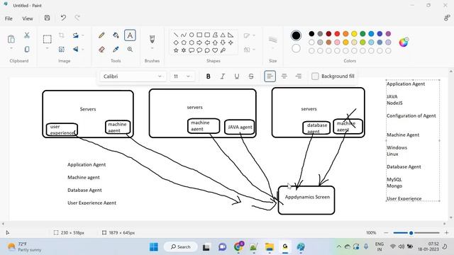Click the Rotate icon

pos(76,35)
